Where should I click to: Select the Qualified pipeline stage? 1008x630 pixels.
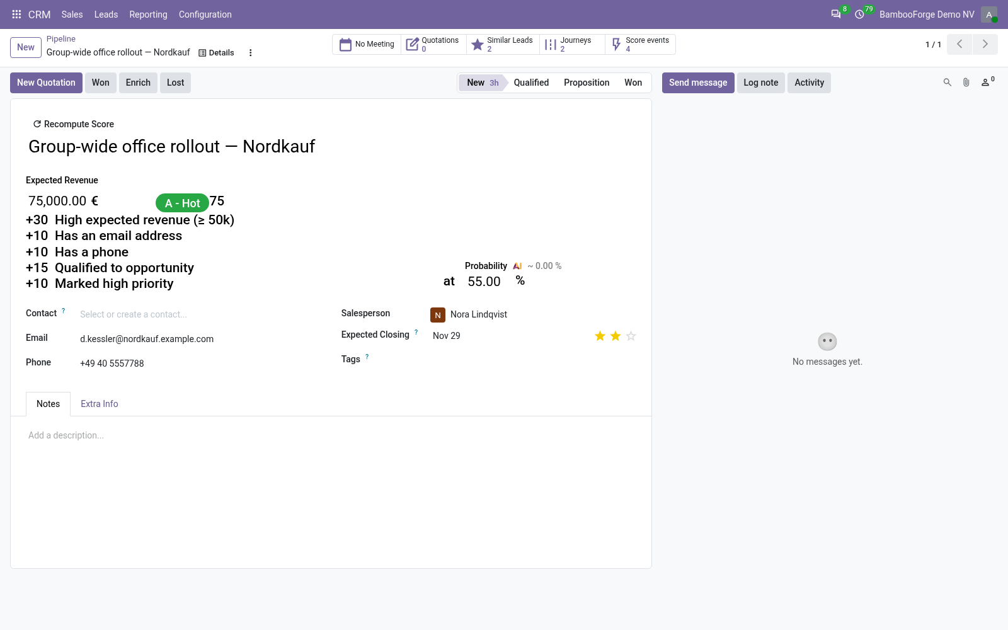[531, 83]
